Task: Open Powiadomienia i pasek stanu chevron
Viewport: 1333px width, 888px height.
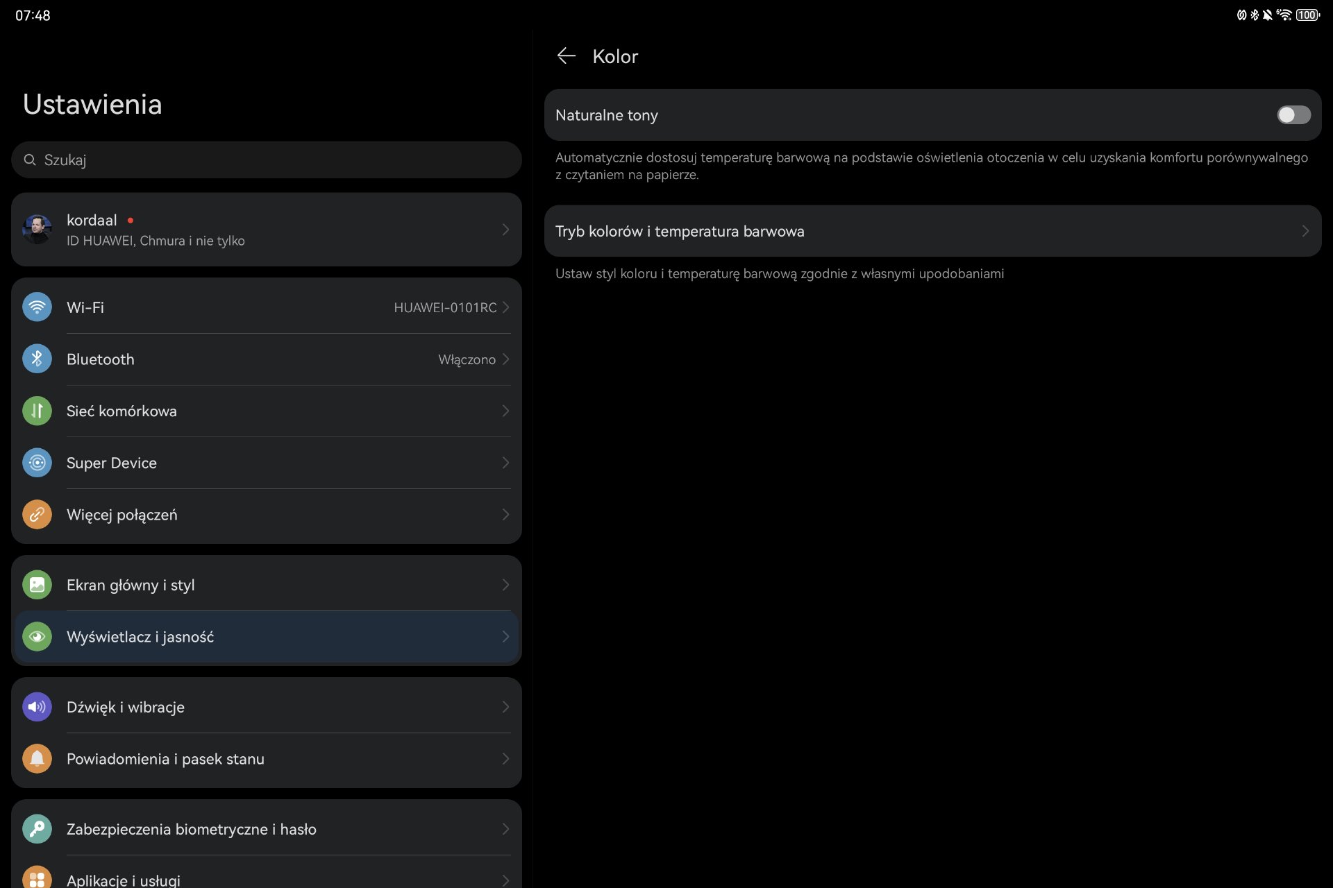Action: click(x=505, y=759)
